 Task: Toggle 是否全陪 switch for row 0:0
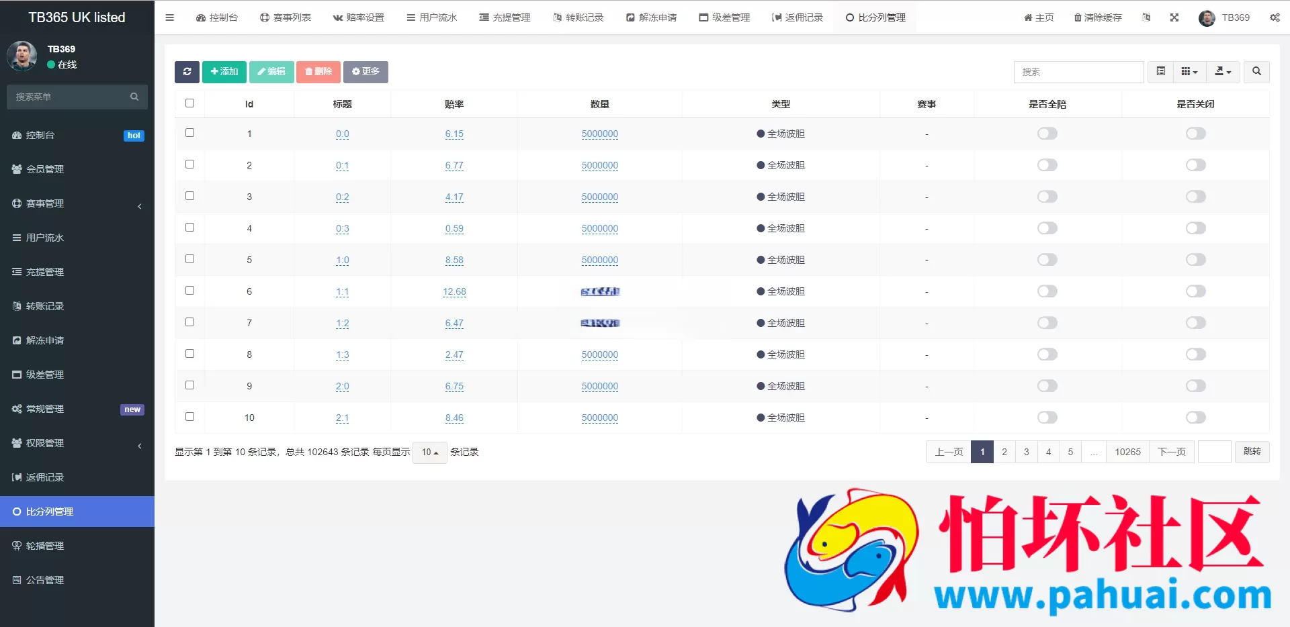tap(1047, 134)
